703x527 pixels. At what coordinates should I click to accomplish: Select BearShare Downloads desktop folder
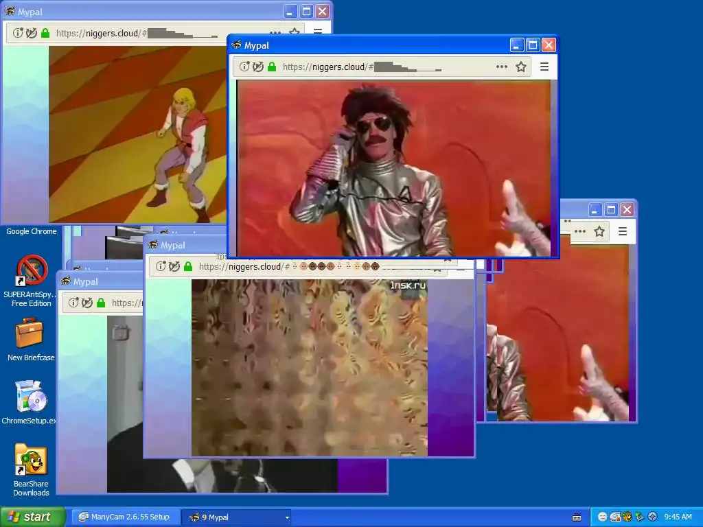(30, 469)
